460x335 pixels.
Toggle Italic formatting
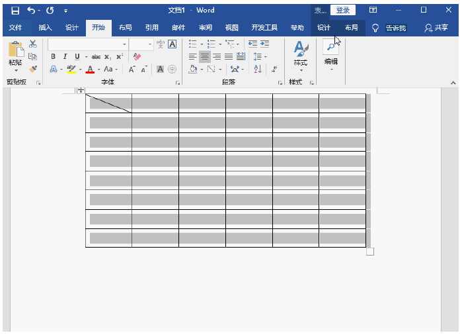coord(65,56)
